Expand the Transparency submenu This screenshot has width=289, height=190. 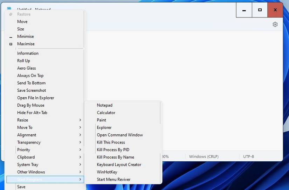[45, 142]
